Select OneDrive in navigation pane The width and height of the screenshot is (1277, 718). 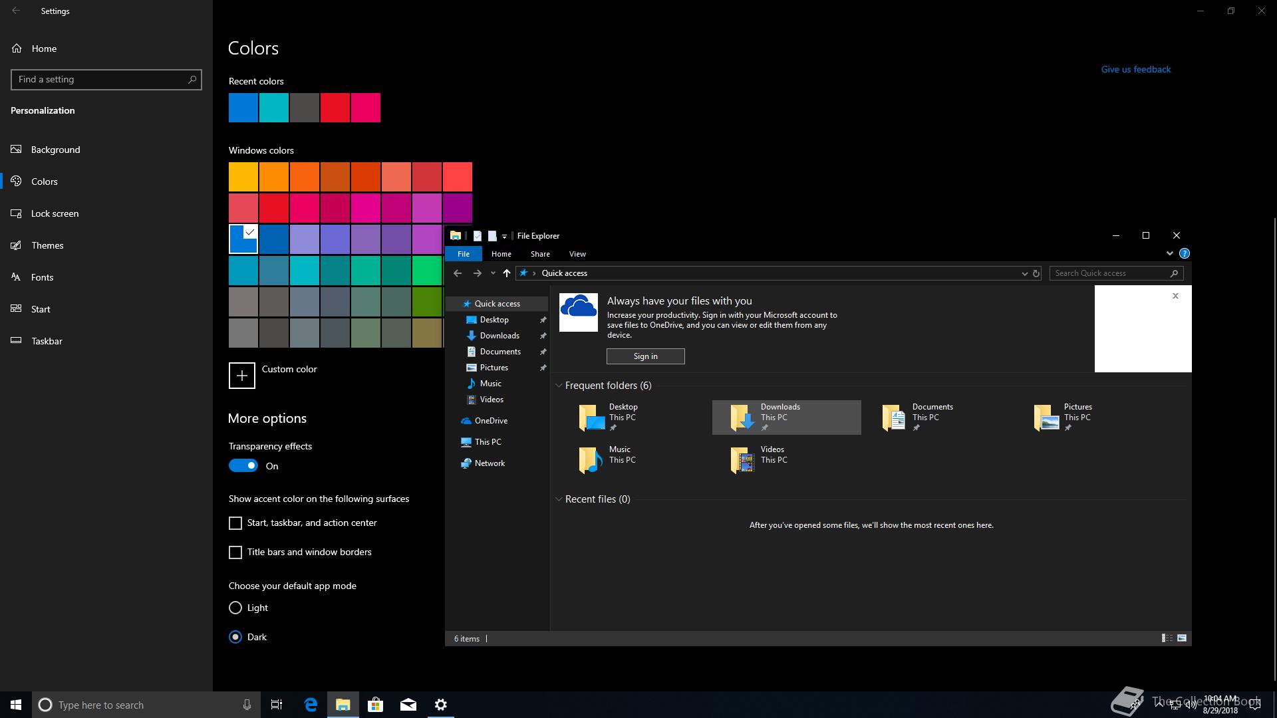pyautogui.click(x=491, y=421)
